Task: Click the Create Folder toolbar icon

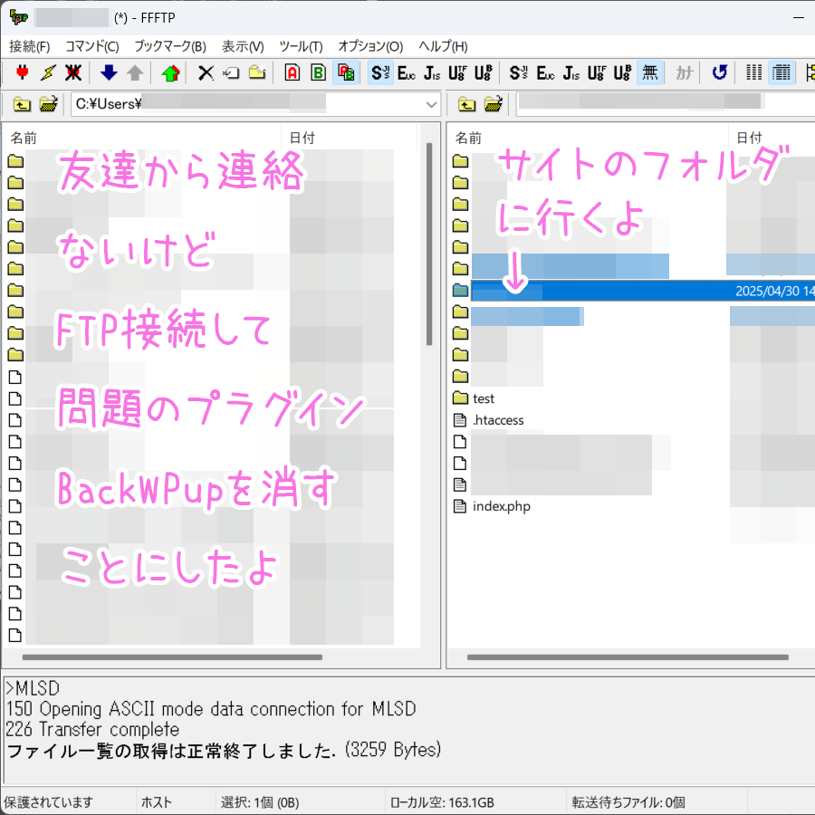Action: [x=257, y=72]
